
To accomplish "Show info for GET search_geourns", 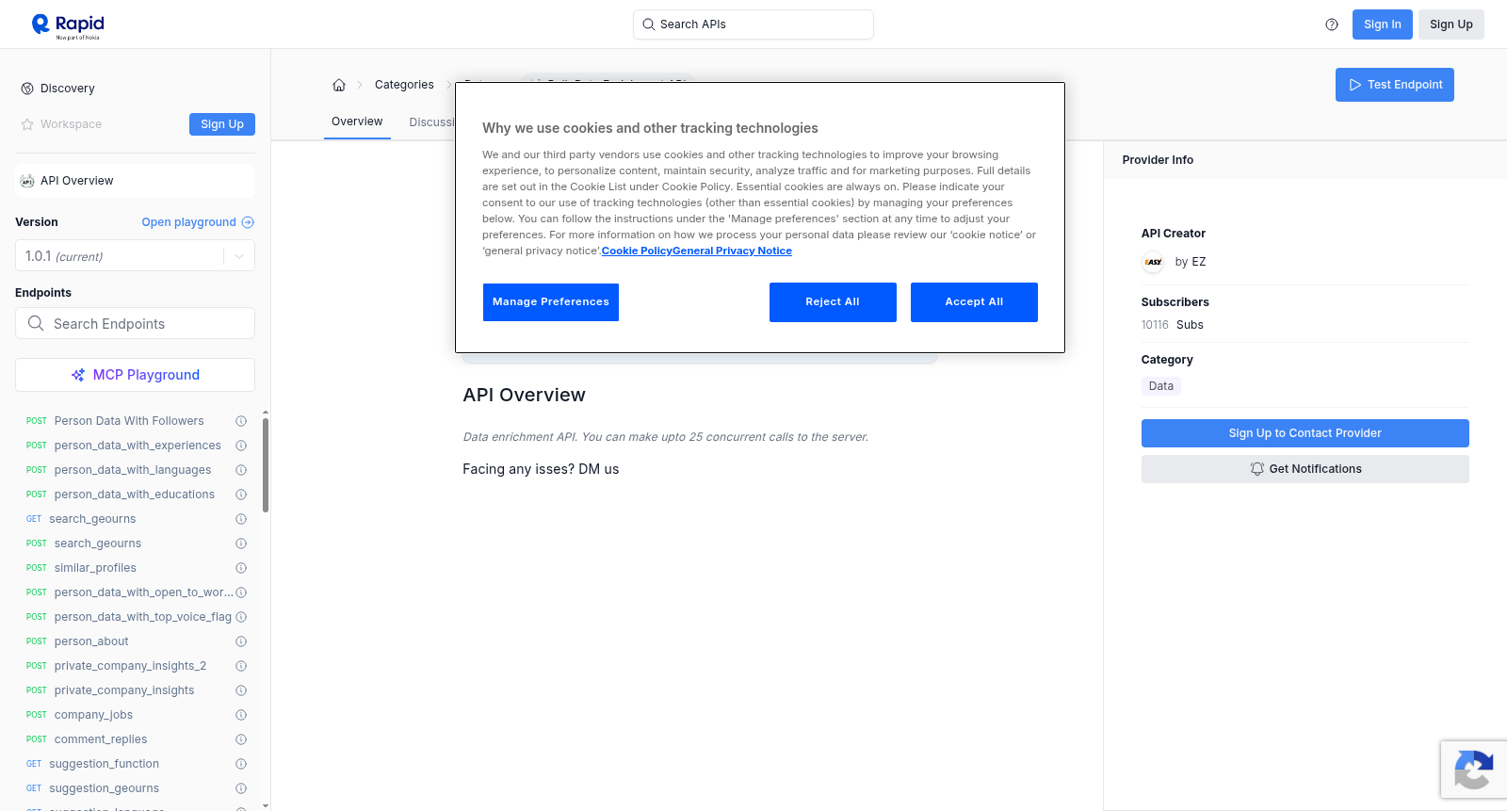I will [x=241, y=519].
